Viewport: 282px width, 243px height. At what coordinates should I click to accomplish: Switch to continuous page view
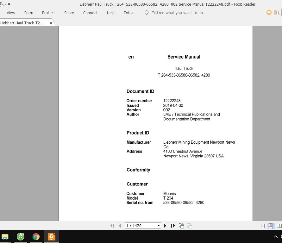271,226
